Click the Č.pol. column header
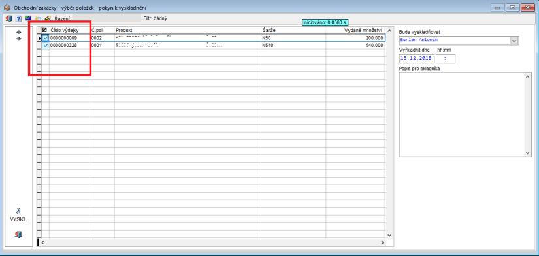This screenshot has width=539, height=256. [102, 31]
